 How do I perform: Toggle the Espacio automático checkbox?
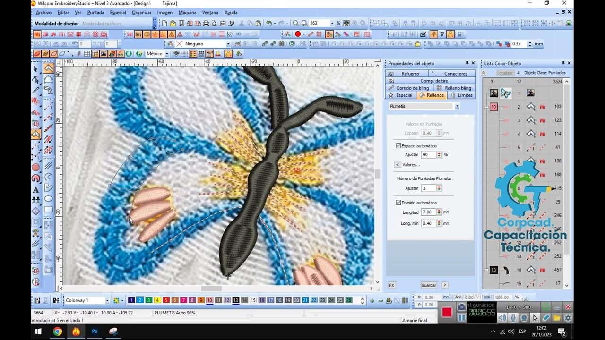pyautogui.click(x=398, y=146)
